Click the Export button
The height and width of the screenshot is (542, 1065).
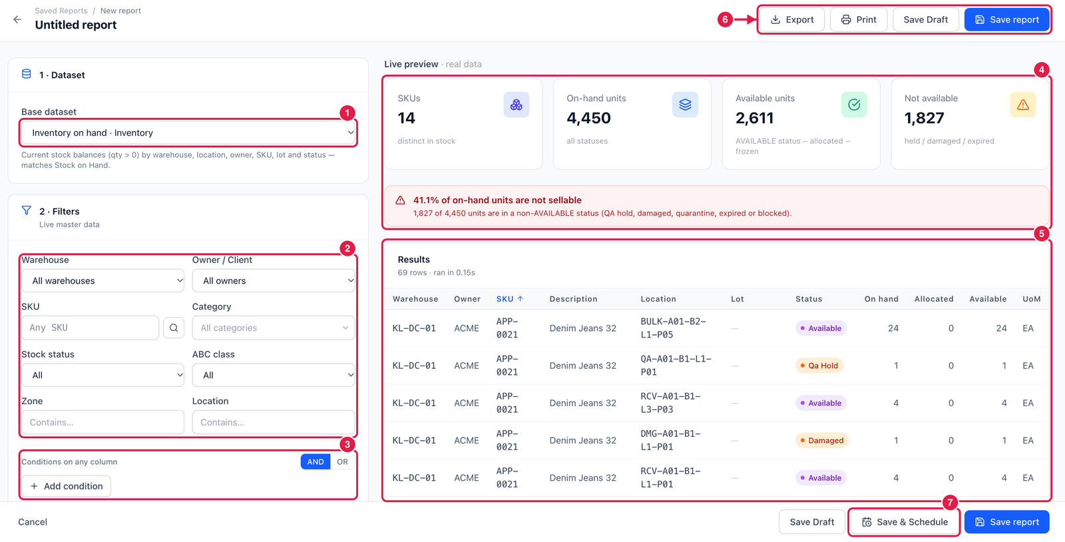tap(792, 19)
